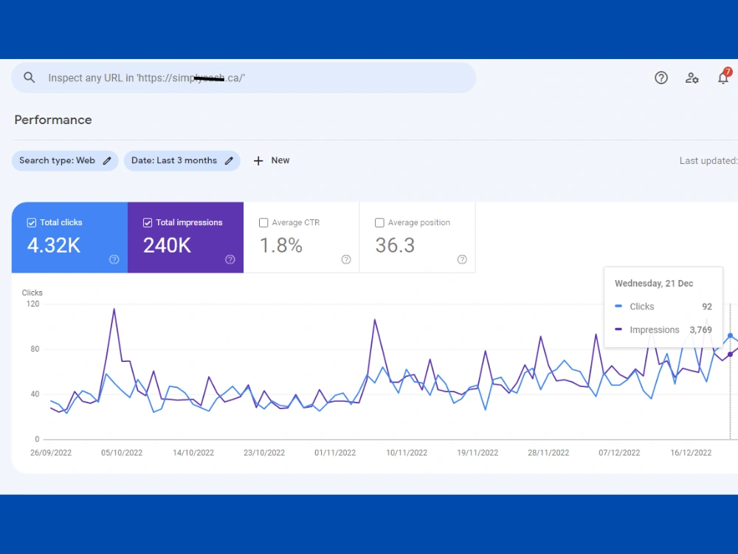Click the Clicks 92 tooltip row
The height and width of the screenshot is (554, 738).
663,307
